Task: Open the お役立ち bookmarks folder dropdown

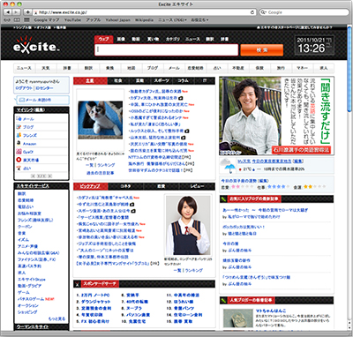Action: coord(199,20)
